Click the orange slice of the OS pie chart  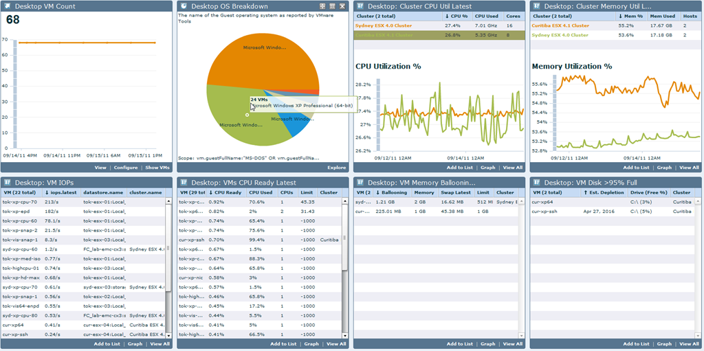click(261, 58)
